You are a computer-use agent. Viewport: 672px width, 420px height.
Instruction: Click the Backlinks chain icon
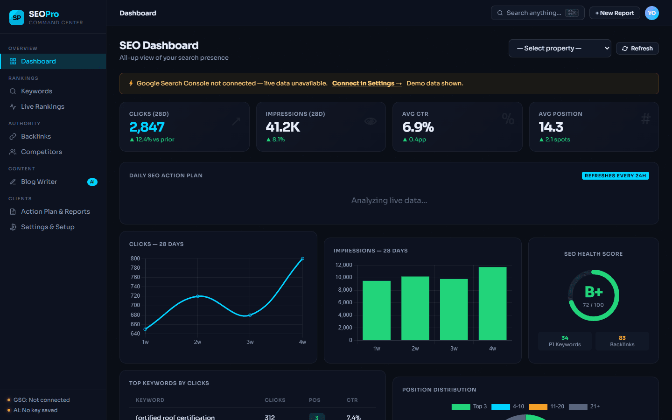tap(13, 137)
